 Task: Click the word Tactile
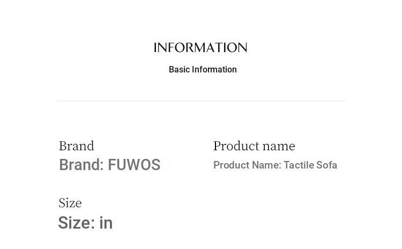pos(299,165)
